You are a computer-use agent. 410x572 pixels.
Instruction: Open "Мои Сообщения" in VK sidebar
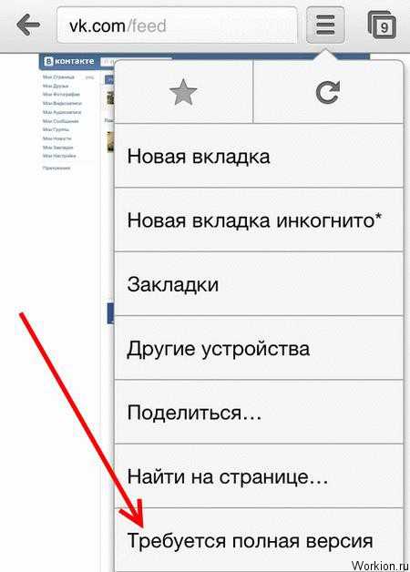(x=60, y=121)
